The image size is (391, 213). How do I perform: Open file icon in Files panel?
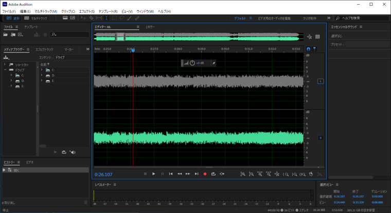pyautogui.click(x=6, y=34)
